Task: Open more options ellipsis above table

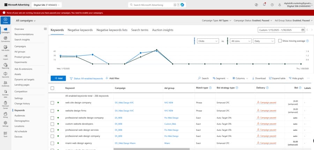Action: pos(308,78)
